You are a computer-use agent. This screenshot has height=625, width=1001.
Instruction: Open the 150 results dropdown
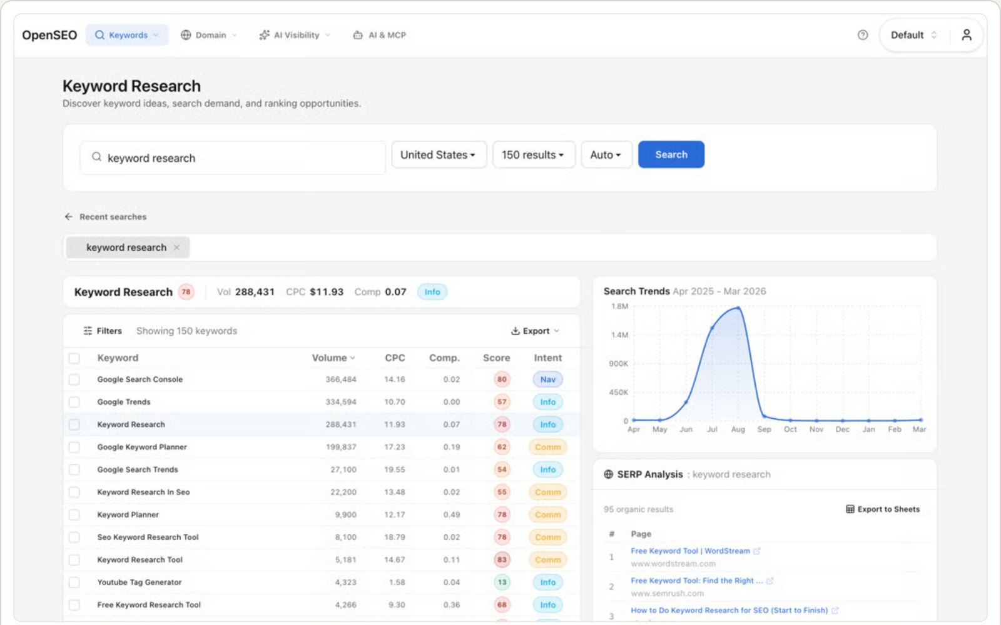[x=534, y=154]
